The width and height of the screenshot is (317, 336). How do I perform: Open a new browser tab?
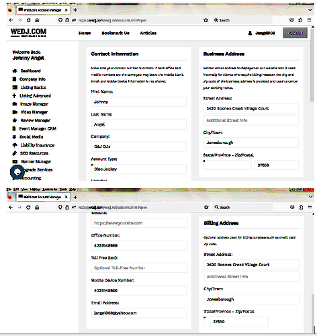pos(75,10)
